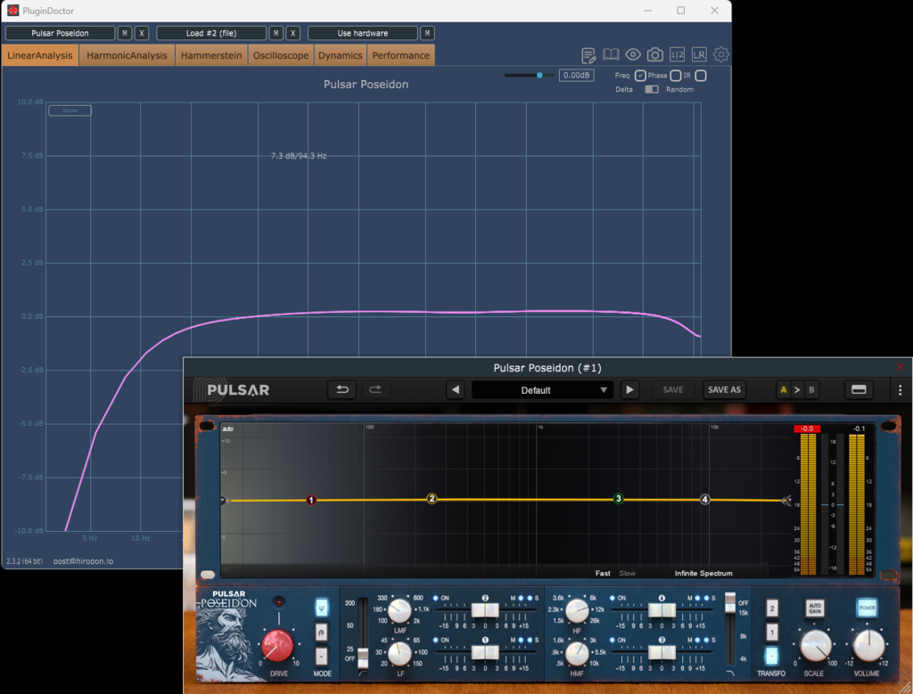Open the Default preset dropdown
Image resolution: width=913 pixels, height=694 pixels.
542,389
